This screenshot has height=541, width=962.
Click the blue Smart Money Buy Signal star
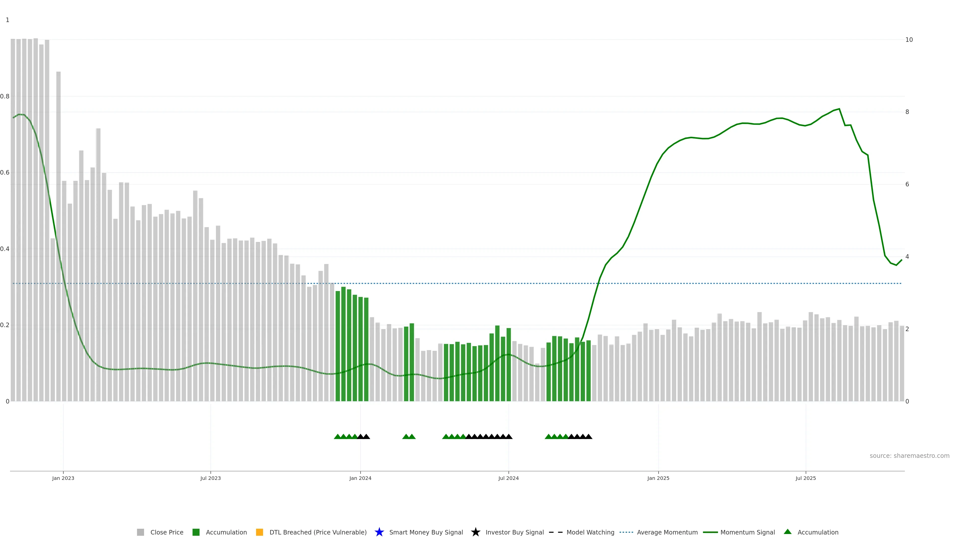coord(379,532)
